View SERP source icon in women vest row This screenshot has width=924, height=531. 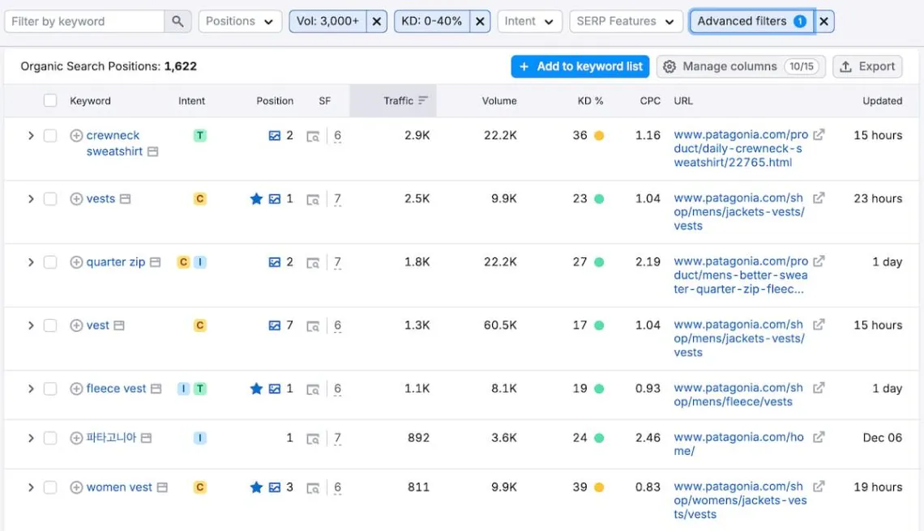coord(313,489)
